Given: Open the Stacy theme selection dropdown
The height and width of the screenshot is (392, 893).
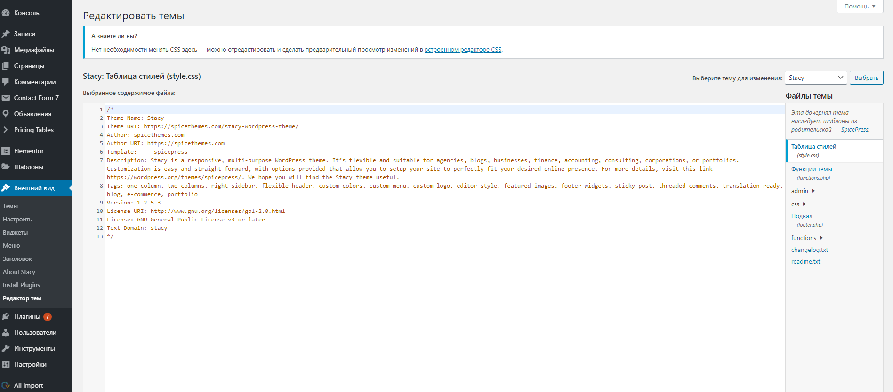Looking at the screenshot, I should point(816,78).
